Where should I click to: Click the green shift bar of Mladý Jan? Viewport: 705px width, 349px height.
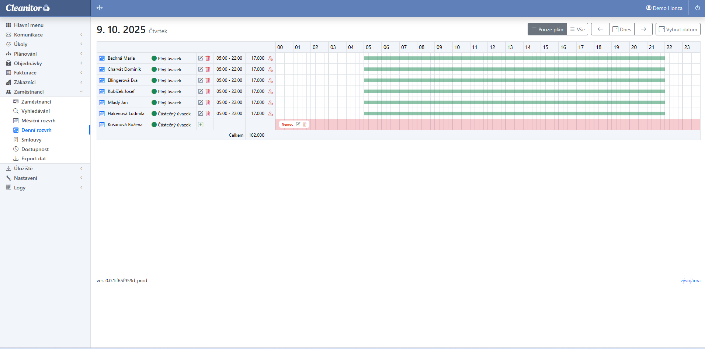click(514, 102)
